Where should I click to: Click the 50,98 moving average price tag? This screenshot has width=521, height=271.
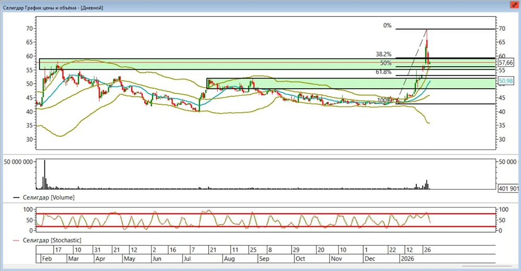506,81
